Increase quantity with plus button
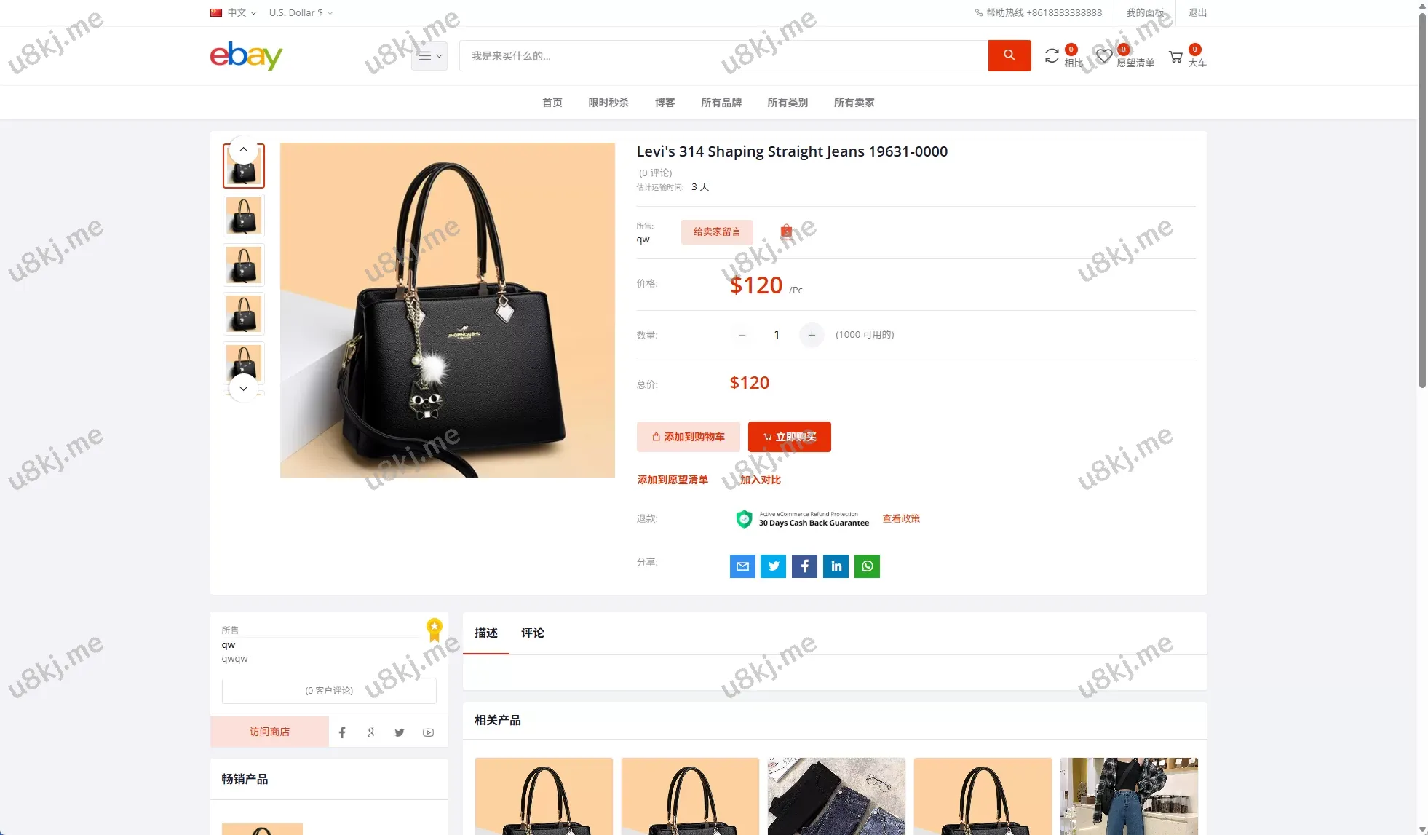 (812, 335)
